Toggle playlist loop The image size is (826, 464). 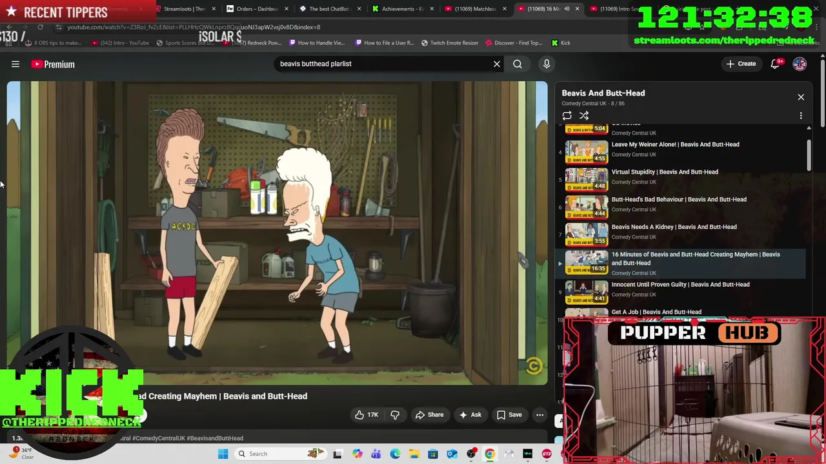point(567,116)
